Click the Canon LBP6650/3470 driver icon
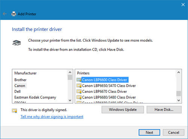The image size is (188, 139). tap(79, 86)
